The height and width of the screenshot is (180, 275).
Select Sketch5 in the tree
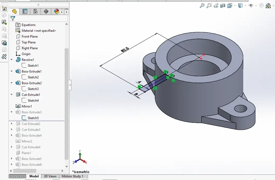[33, 118]
